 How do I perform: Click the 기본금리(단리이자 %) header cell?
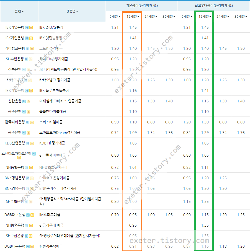(x=142, y=6)
